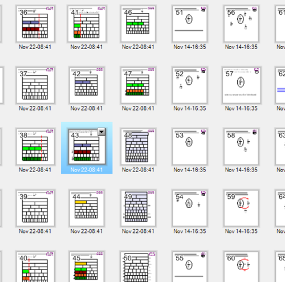Screen dimensions: 285x282
Task: Select page 45 thumbnail
Action: click(x=87, y=267)
